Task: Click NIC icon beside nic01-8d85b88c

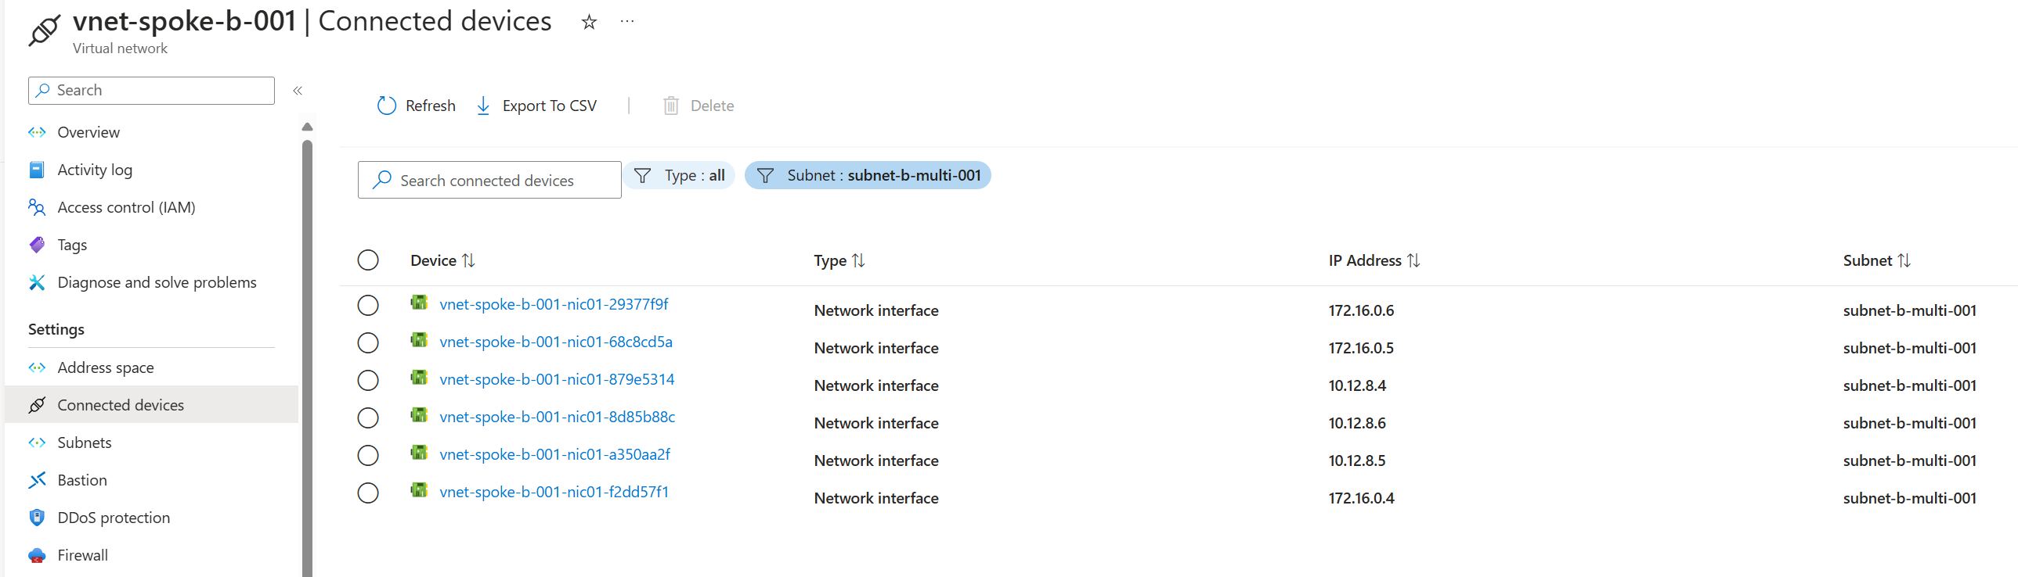Action: click(419, 415)
